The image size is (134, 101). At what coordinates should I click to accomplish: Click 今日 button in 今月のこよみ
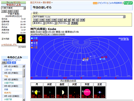4,63
